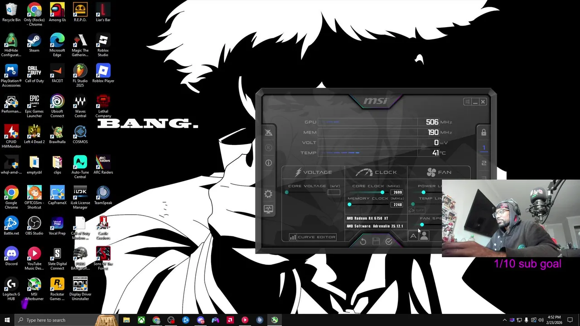Image resolution: width=580 pixels, height=326 pixels.
Task: Open AMD Software from the taskbar
Action: 230,320
